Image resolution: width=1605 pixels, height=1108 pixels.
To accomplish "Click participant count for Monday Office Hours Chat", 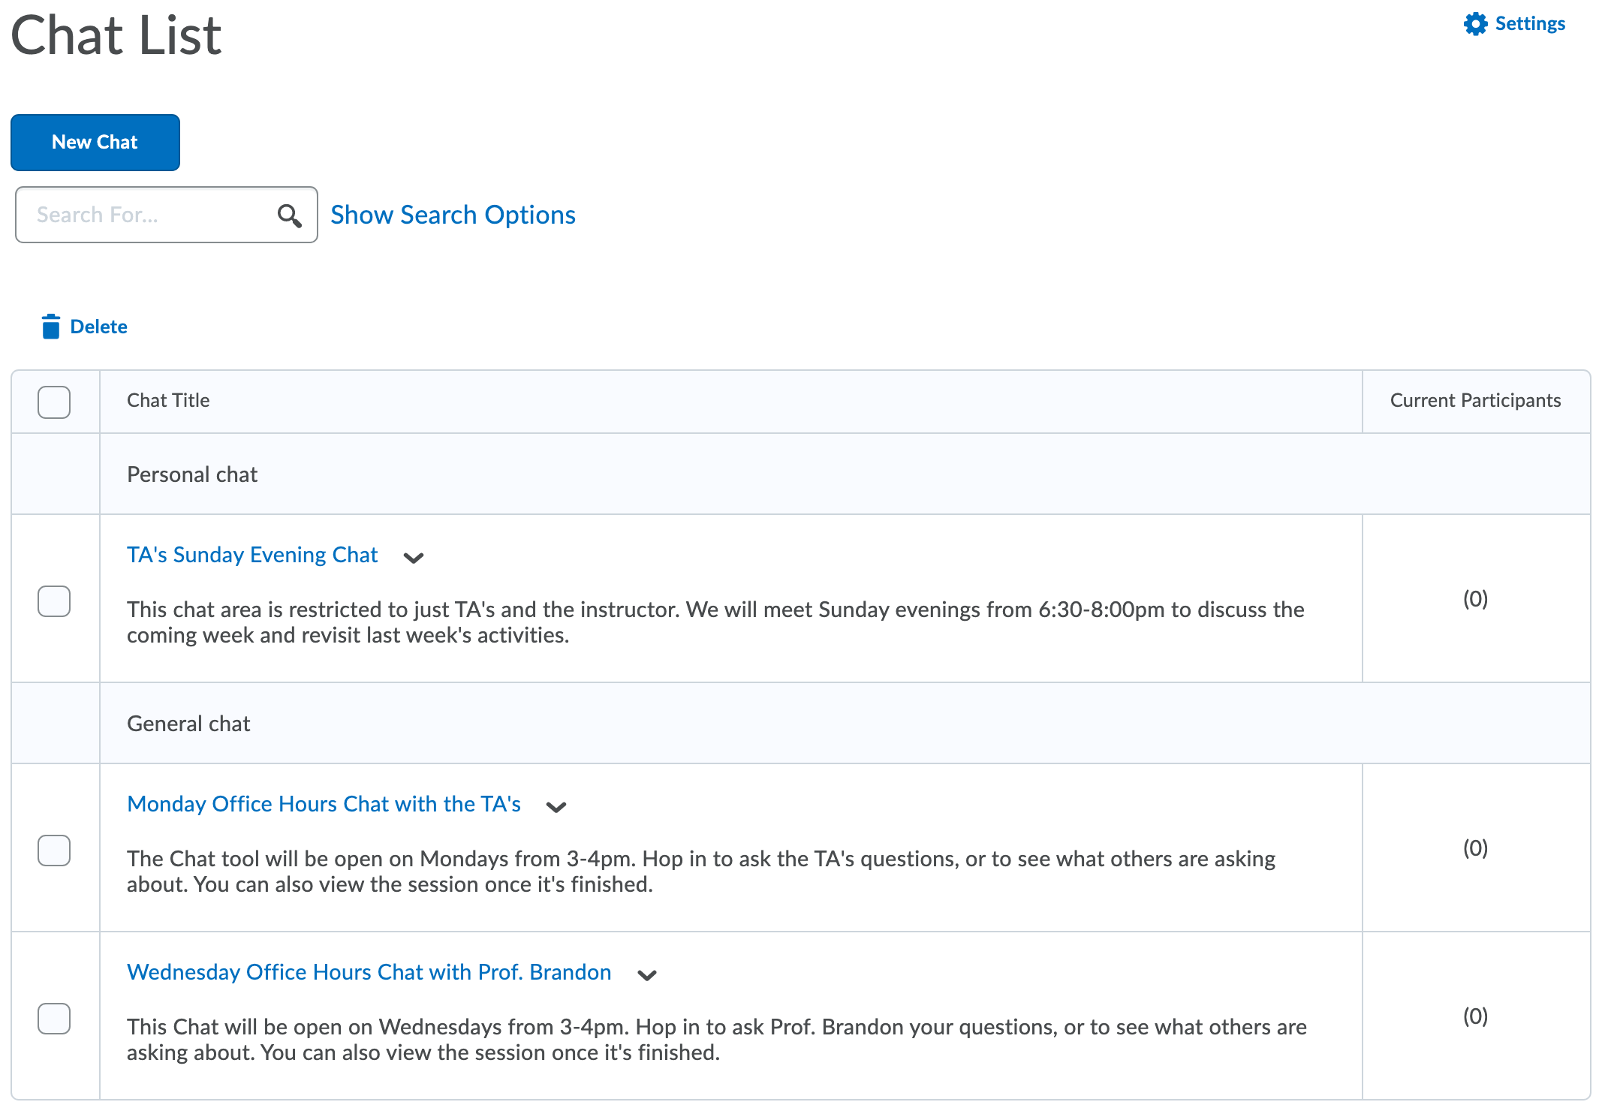I will tap(1475, 848).
